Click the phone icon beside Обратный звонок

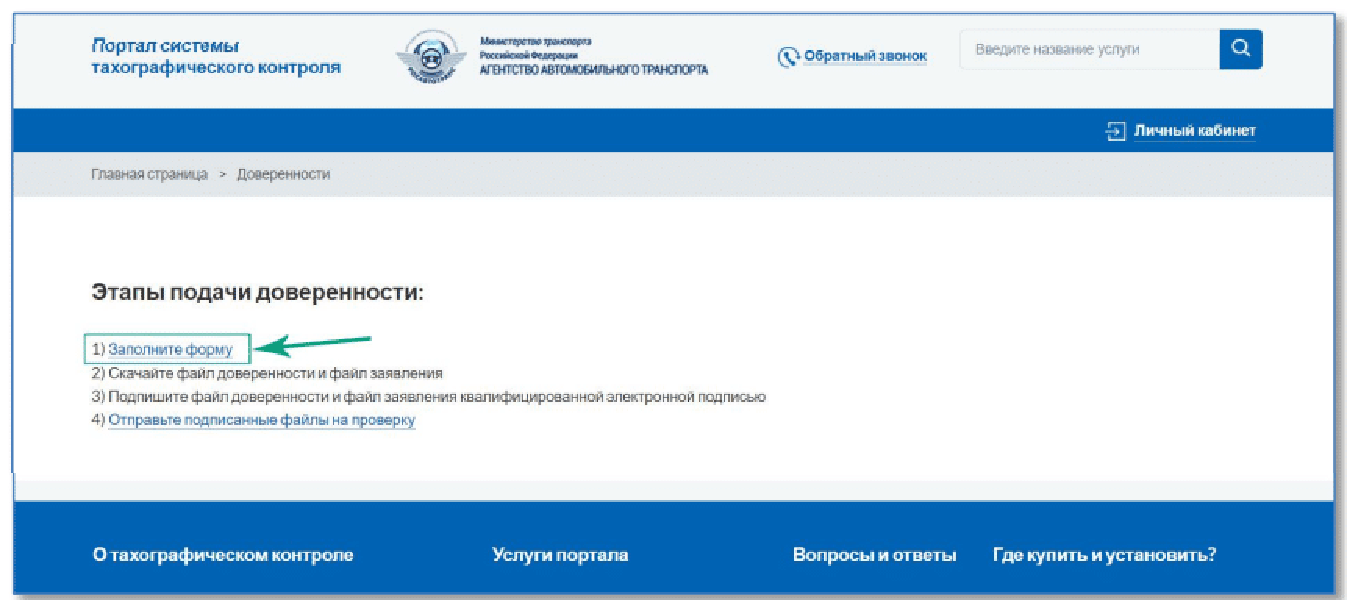click(x=788, y=57)
